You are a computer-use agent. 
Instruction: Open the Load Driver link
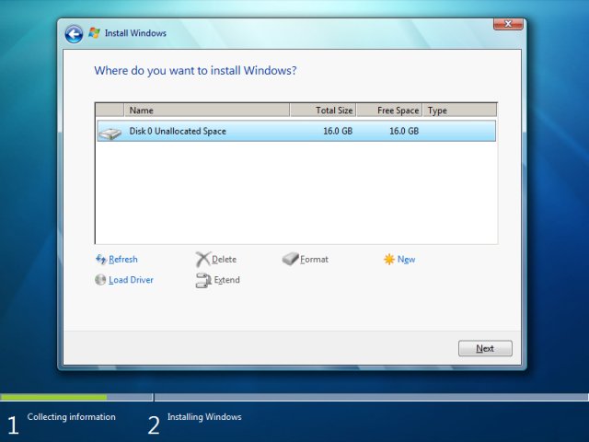[x=131, y=280]
